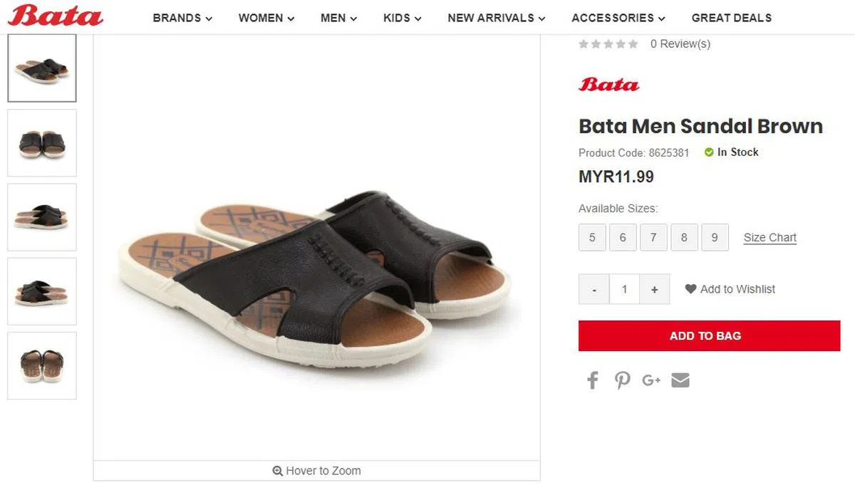The height and width of the screenshot is (490, 855).
Task: Click the Bata logo in header
Action: [x=55, y=16]
